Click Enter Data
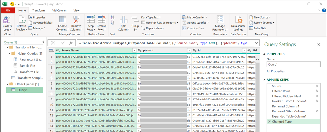 (258, 28)
